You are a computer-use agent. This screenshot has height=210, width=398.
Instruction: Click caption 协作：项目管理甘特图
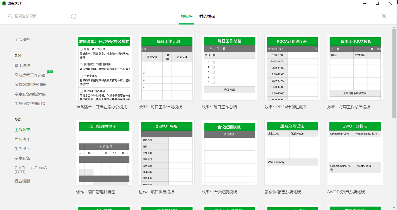96,192
